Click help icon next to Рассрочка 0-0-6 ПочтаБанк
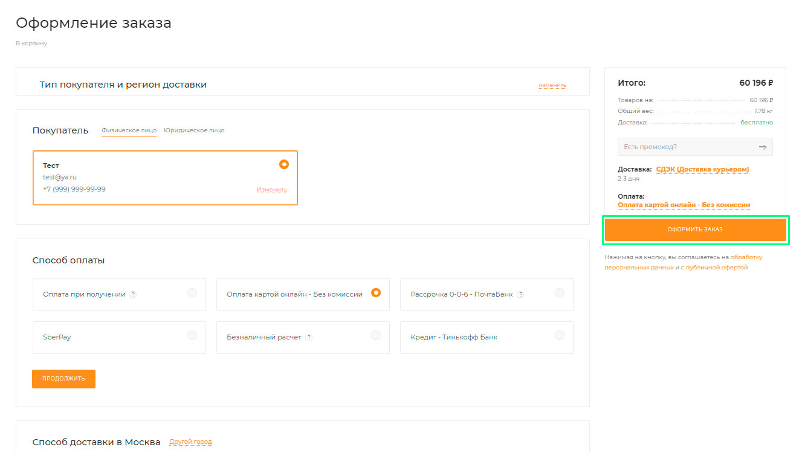802x453 pixels. [520, 295]
